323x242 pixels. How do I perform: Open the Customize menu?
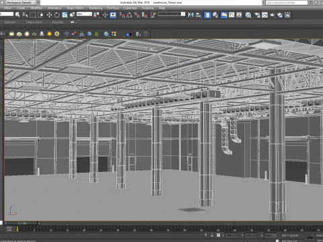(130, 8)
